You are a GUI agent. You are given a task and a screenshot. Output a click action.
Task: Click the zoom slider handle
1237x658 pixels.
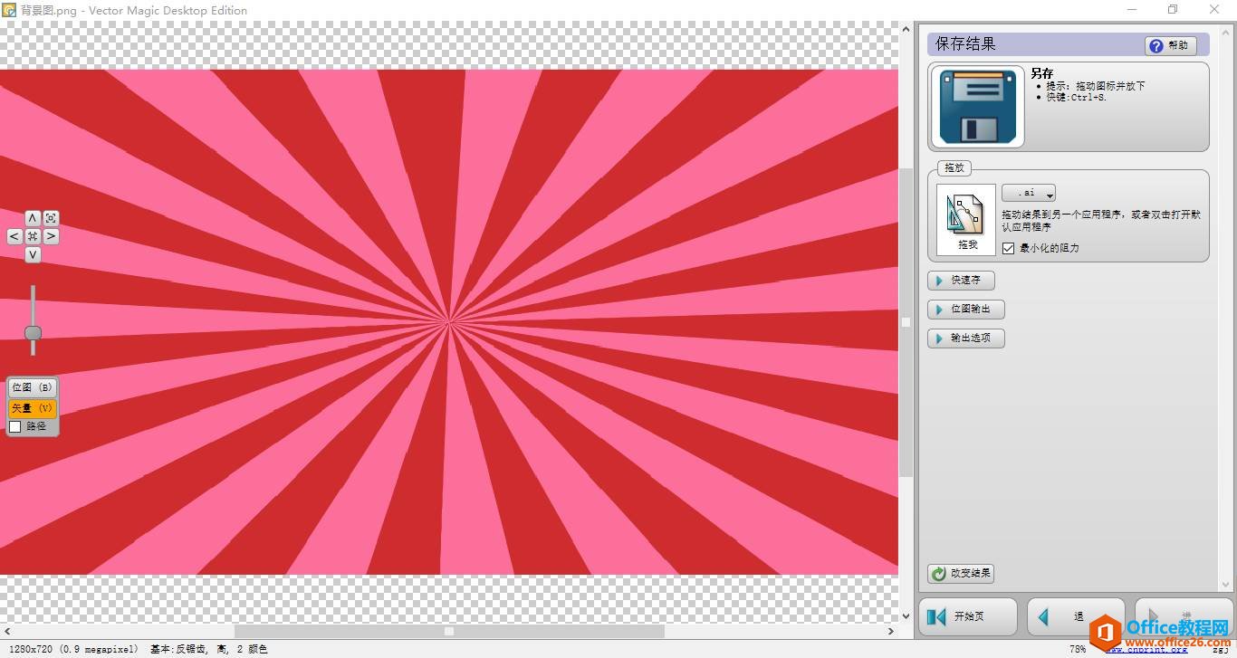pyautogui.click(x=33, y=333)
